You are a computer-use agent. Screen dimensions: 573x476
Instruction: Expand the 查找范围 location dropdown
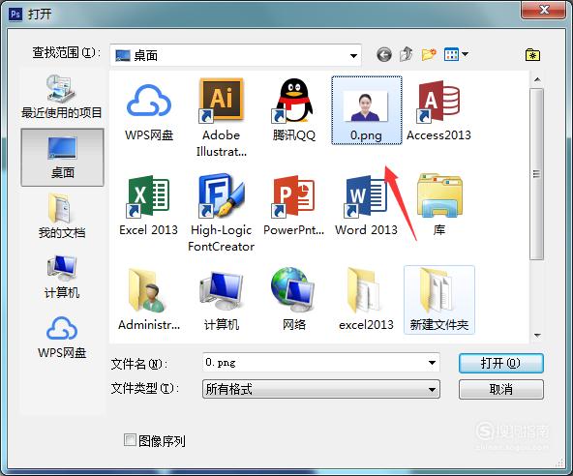[353, 55]
